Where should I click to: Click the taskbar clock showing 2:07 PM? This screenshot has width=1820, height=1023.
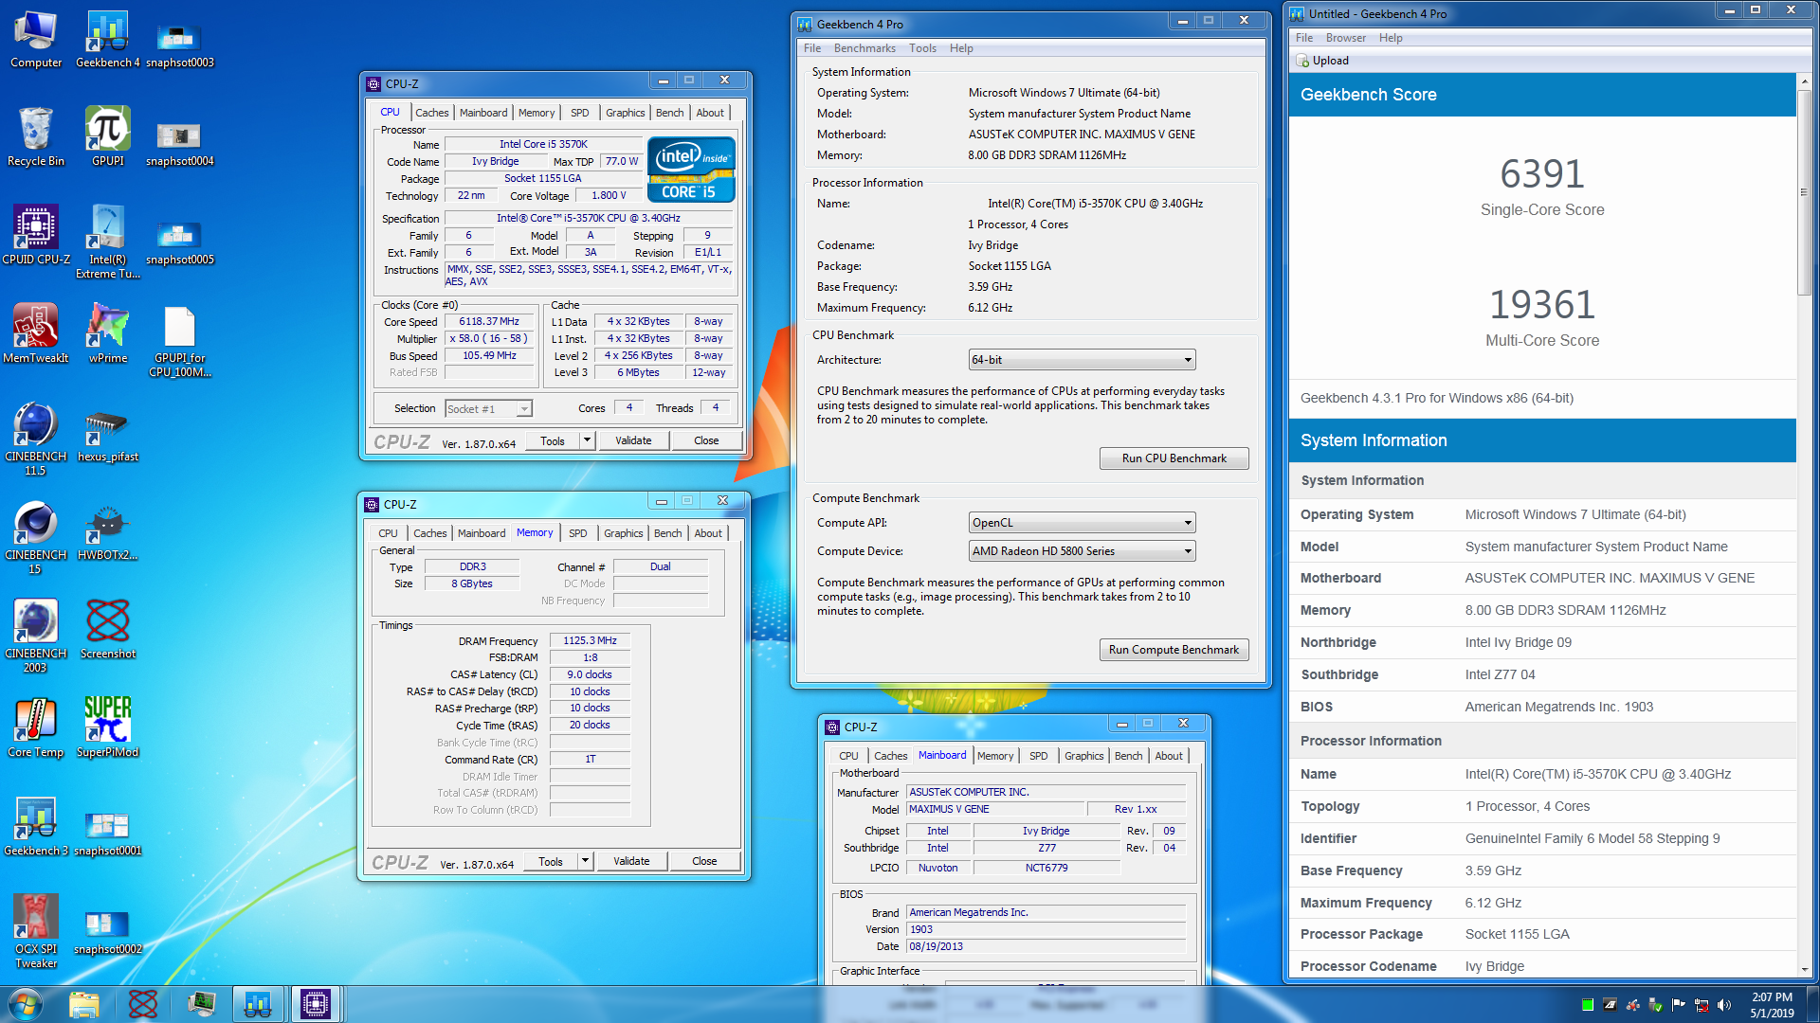(x=1772, y=1004)
